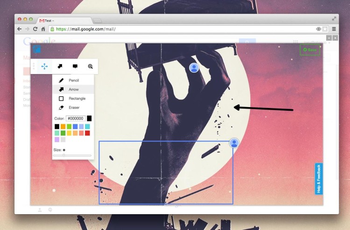The height and width of the screenshot is (230, 350).
Task: Pick the light gray palette swatch
Action: coord(63,139)
